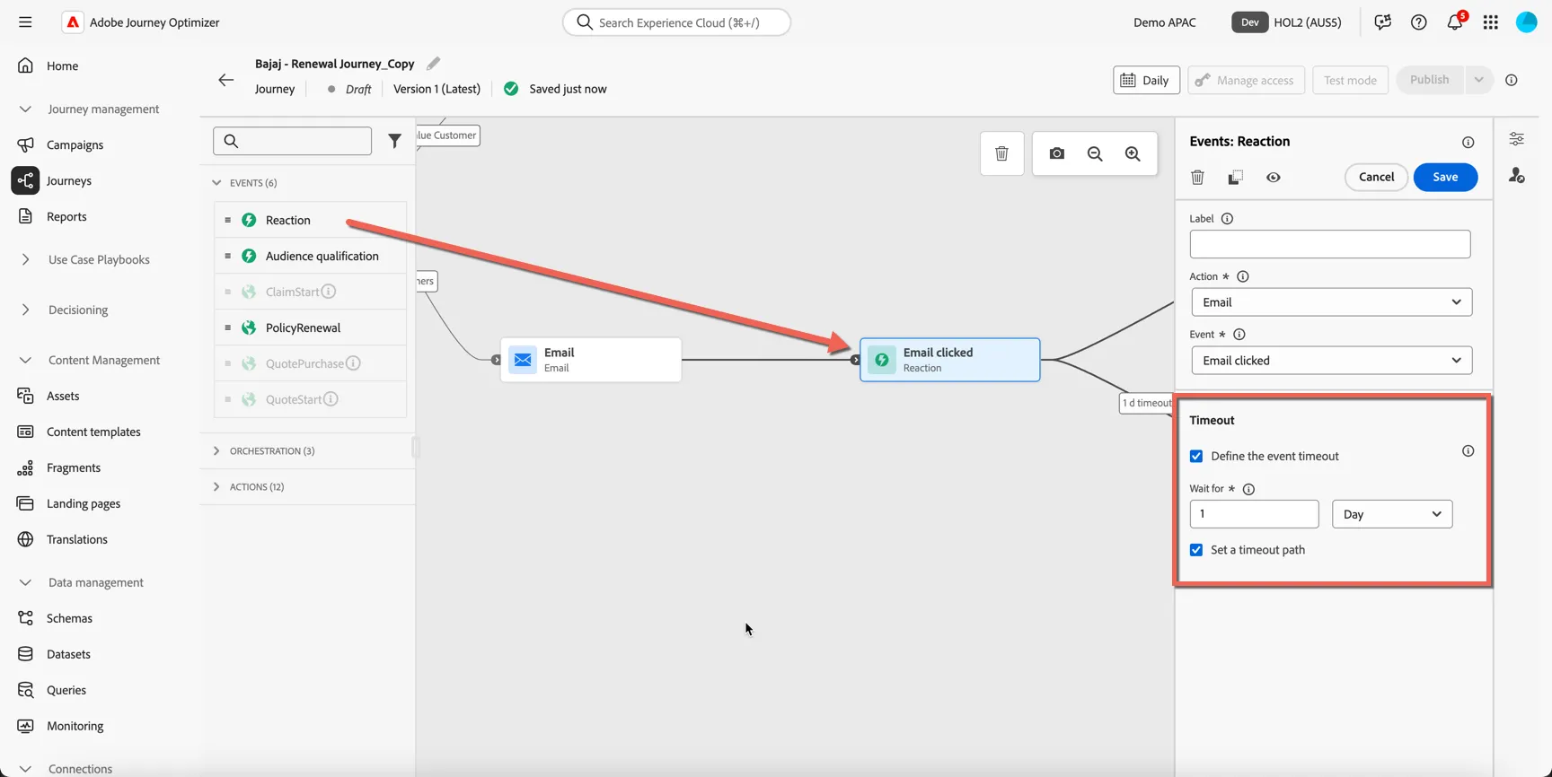Save the Reaction event settings

click(x=1445, y=177)
